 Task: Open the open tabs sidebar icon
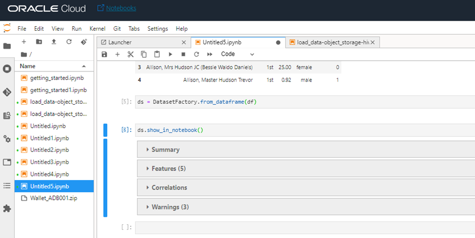point(7,162)
